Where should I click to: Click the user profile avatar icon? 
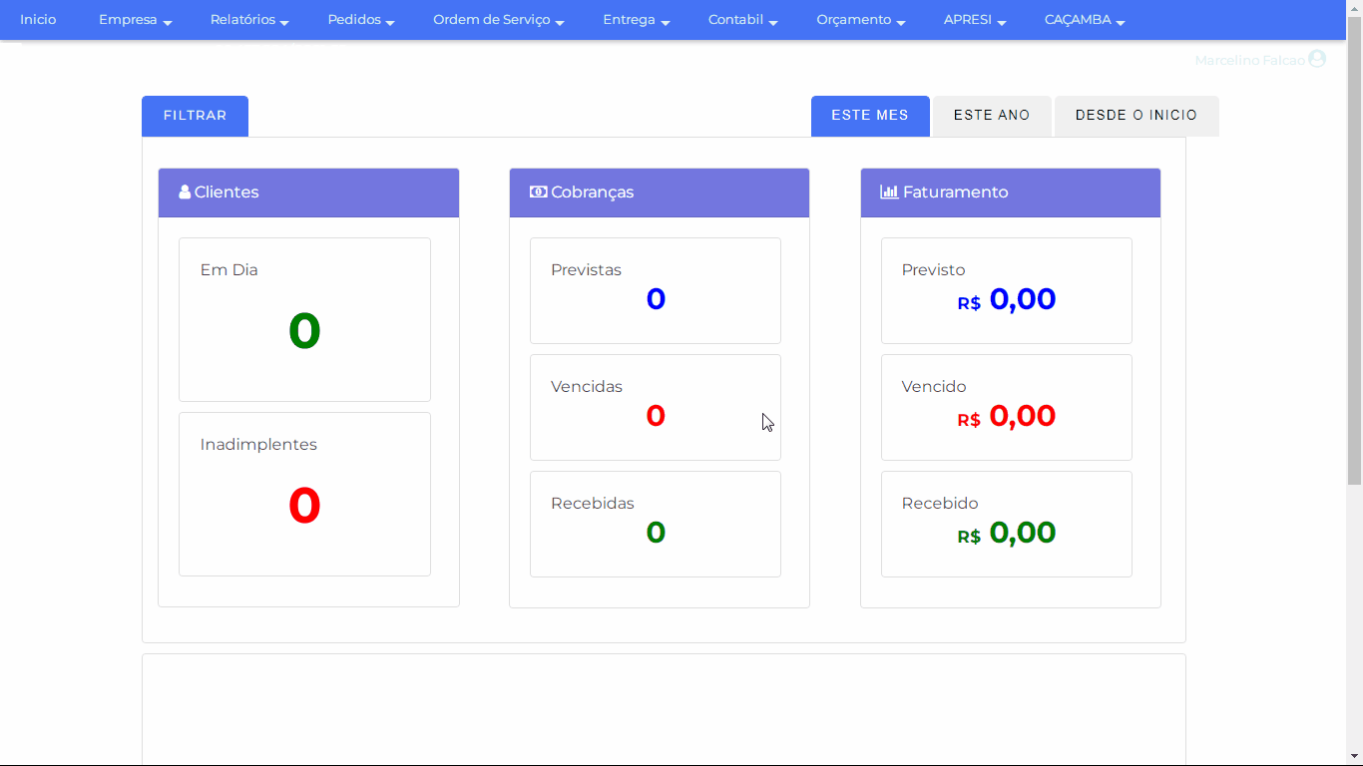coord(1316,60)
